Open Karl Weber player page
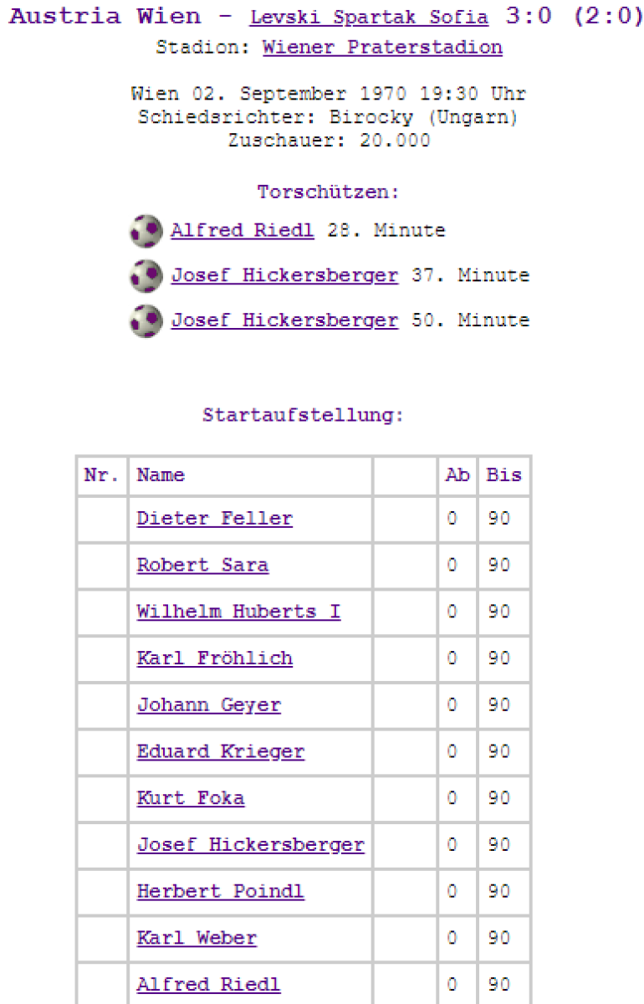Image resolution: width=644 pixels, height=1004 pixels. coord(197,939)
